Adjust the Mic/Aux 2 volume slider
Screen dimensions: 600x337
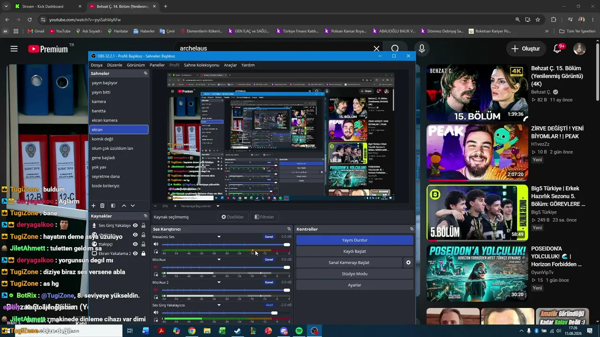coord(226,290)
